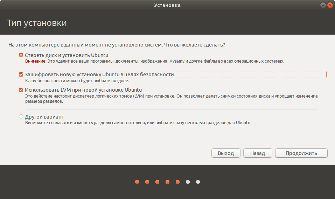Minimize the installer window

pyautogui.click(x=322, y=5)
